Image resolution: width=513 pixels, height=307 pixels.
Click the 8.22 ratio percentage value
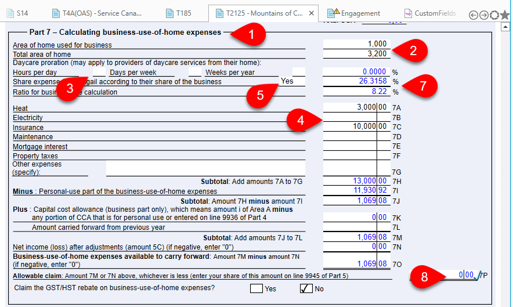click(x=379, y=91)
